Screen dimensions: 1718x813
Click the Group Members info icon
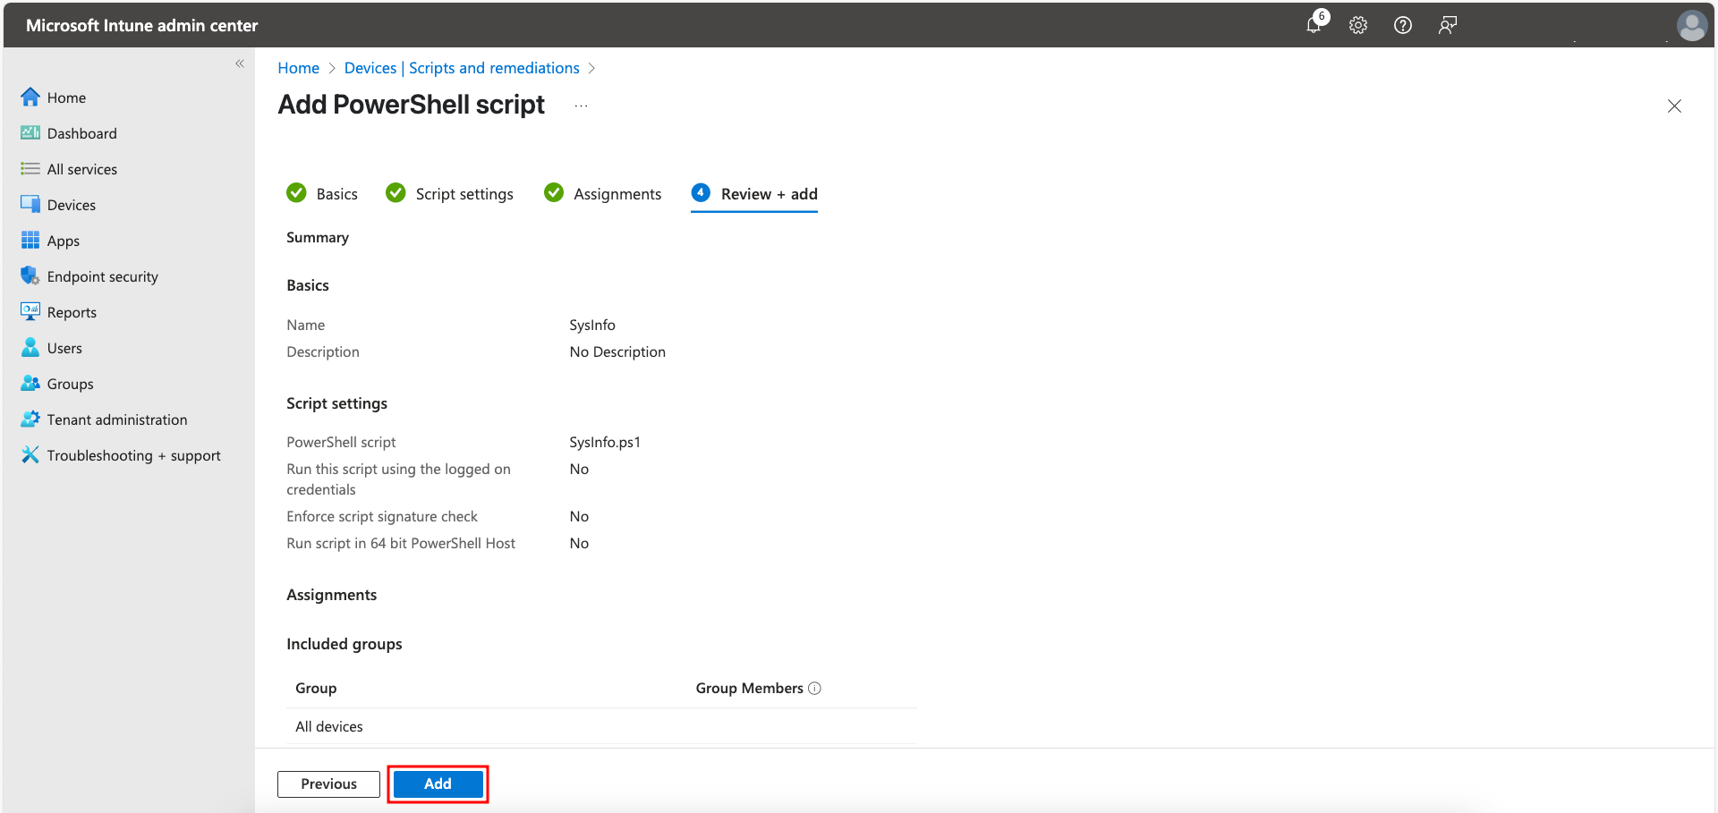814,688
